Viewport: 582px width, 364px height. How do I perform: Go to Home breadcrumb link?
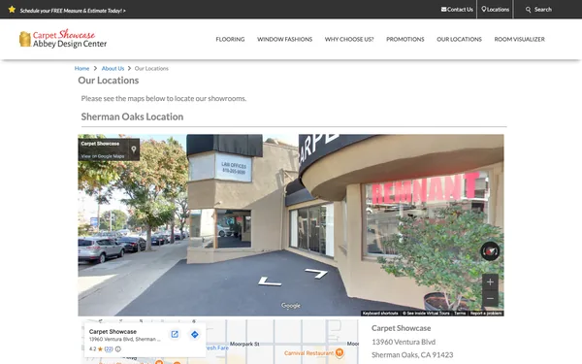pos(81,68)
